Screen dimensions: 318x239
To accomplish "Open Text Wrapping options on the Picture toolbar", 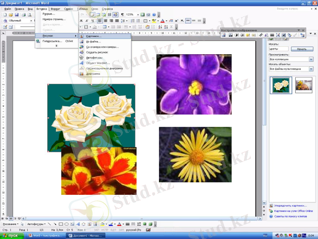I will (283, 35).
